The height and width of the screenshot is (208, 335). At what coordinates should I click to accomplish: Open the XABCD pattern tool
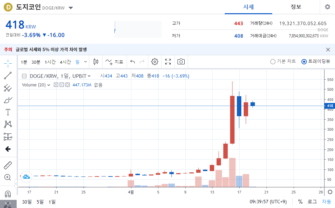coord(8,124)
